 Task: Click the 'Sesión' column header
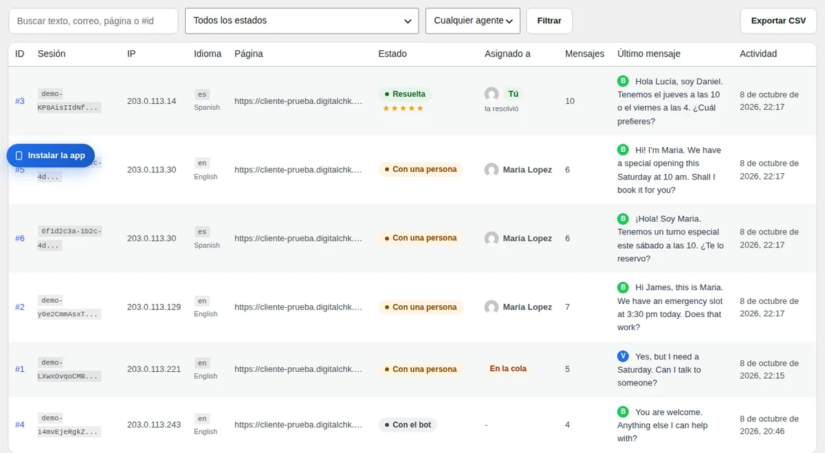(x=52, y=54)
